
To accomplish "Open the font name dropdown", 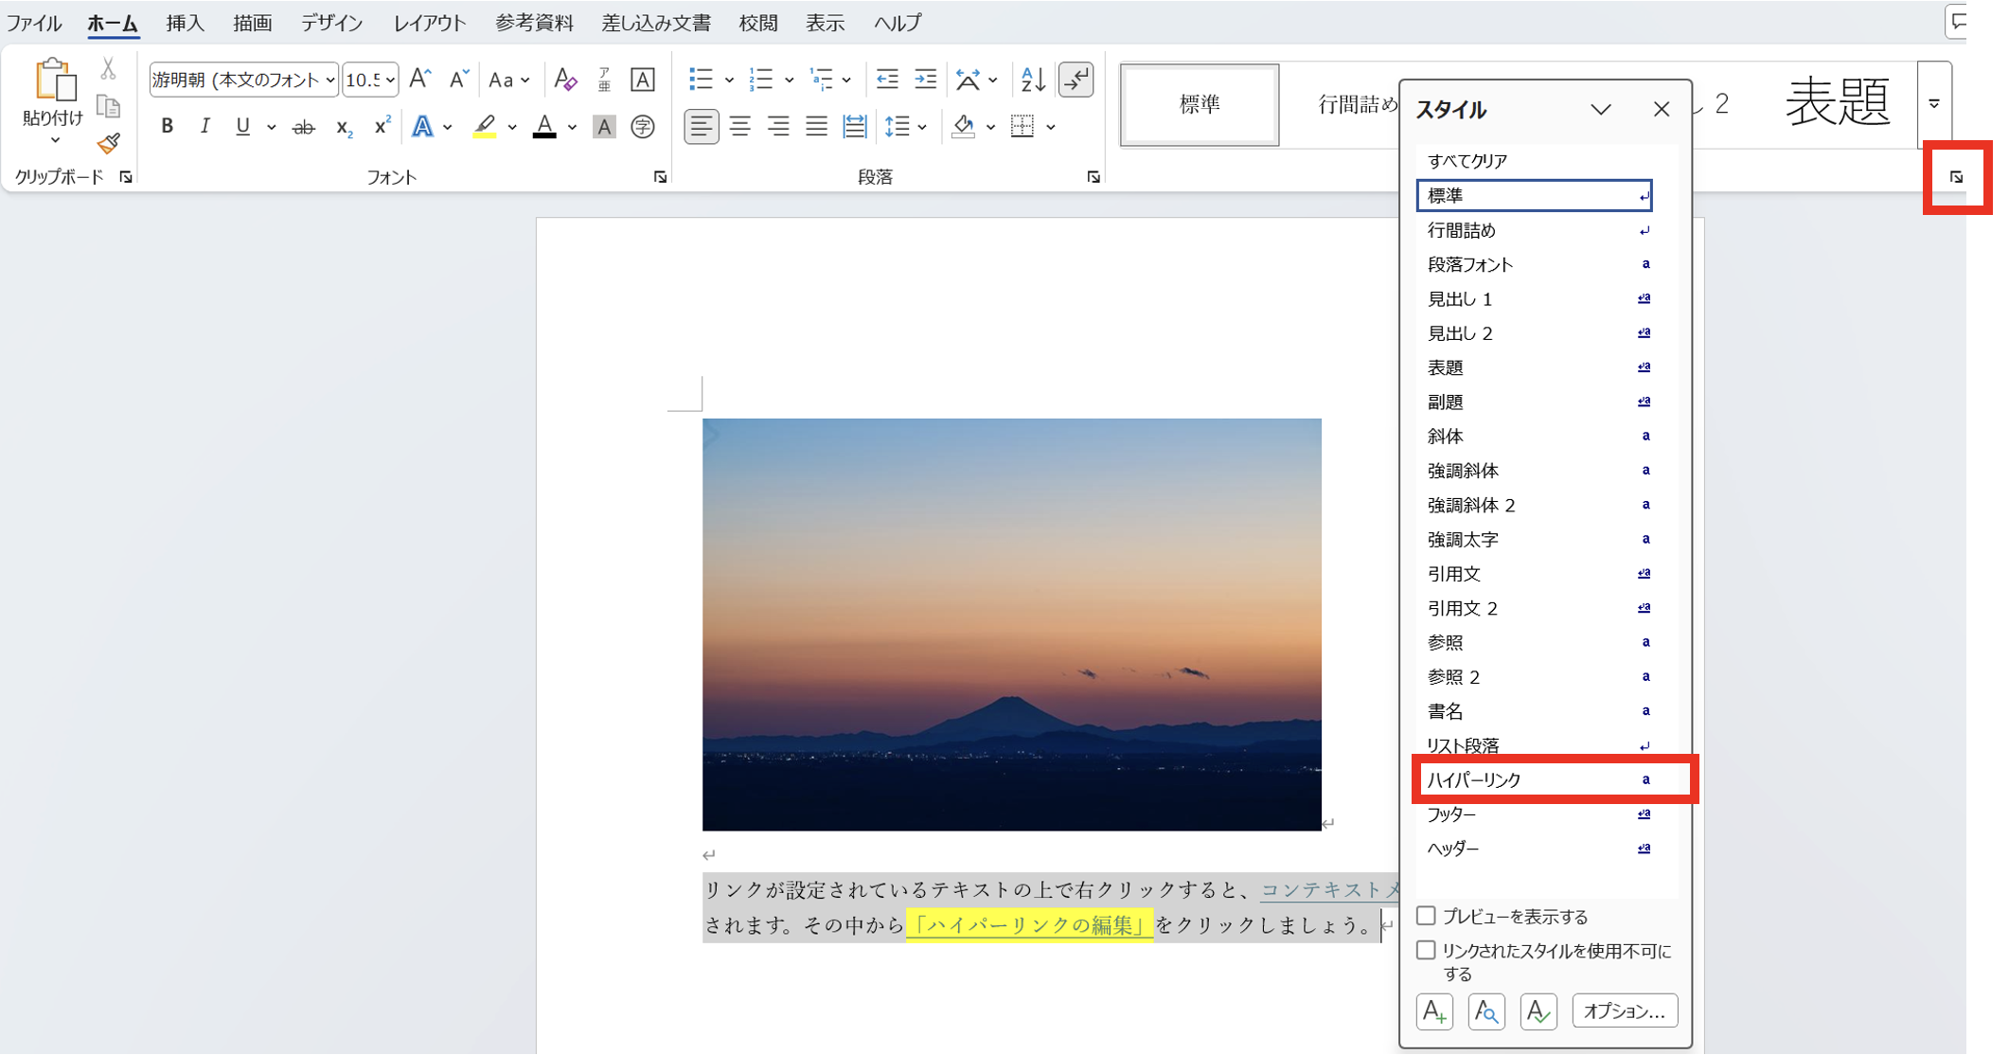I will [x=329, y=80].
